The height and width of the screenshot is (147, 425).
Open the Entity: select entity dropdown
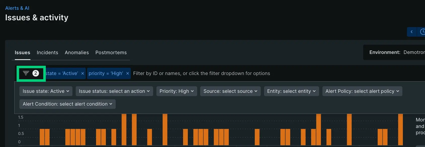[x=291, y=91]
